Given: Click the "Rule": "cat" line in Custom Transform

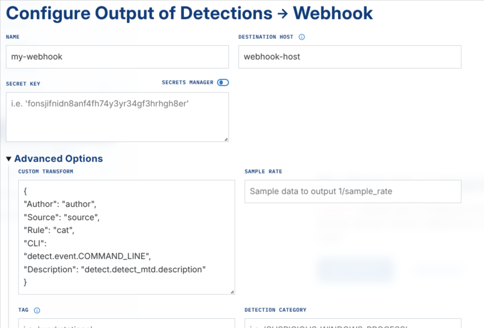Looking at the screenshot, I should tap(49, 230).
